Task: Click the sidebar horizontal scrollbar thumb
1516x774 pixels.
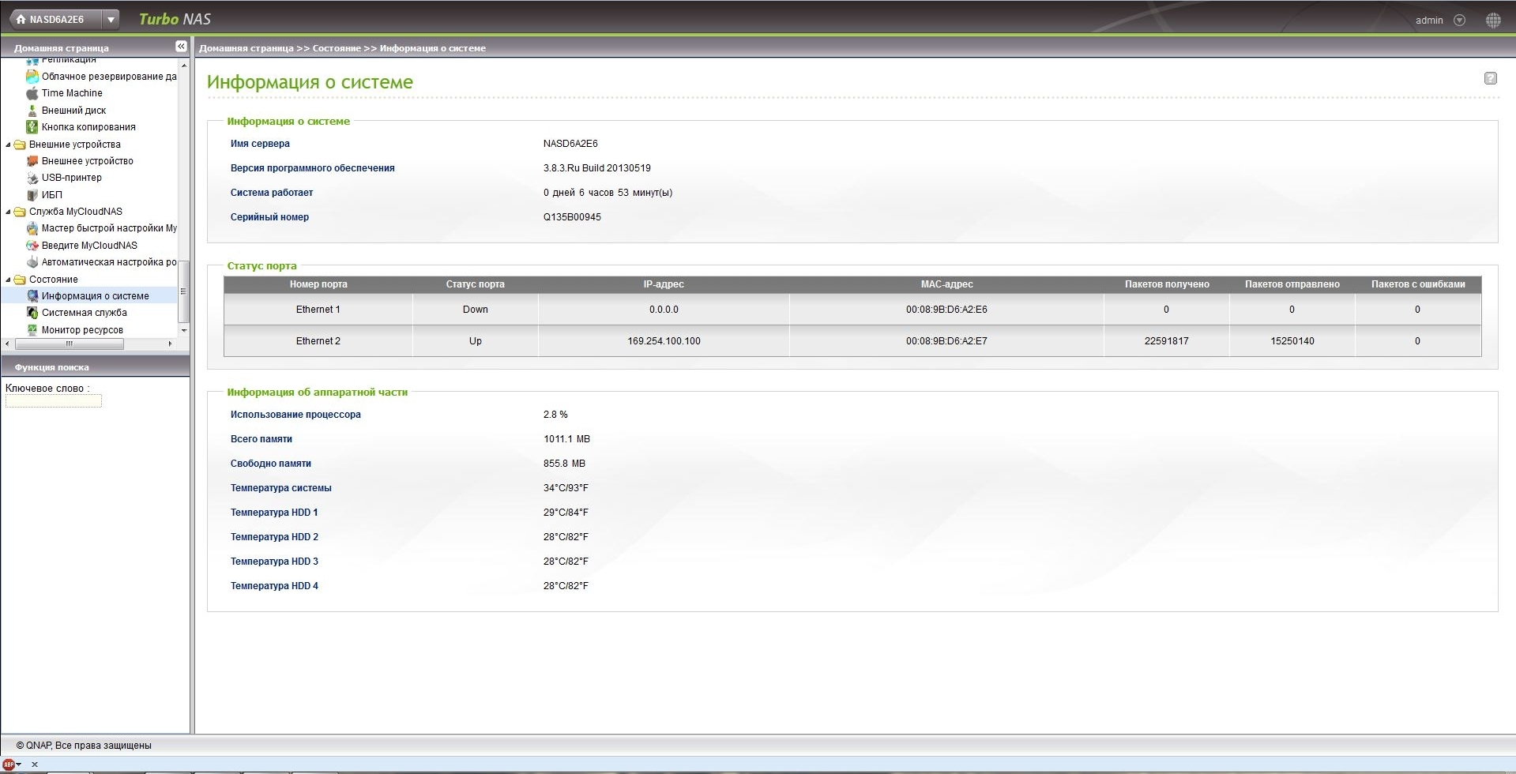Action: [x=70, y=344]
